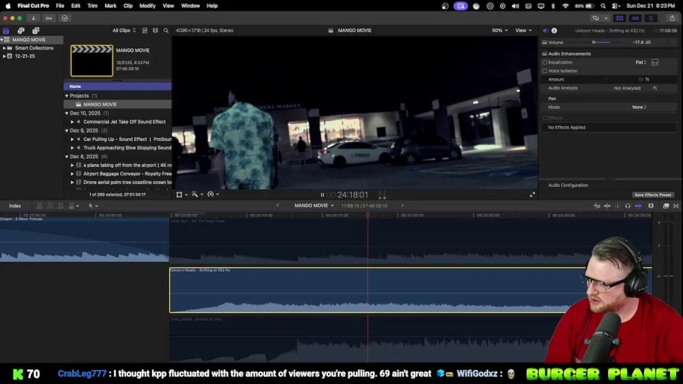683x384 pixels.
Task: Expand the Smart Collections folder
Action: (x=4, y=48)
